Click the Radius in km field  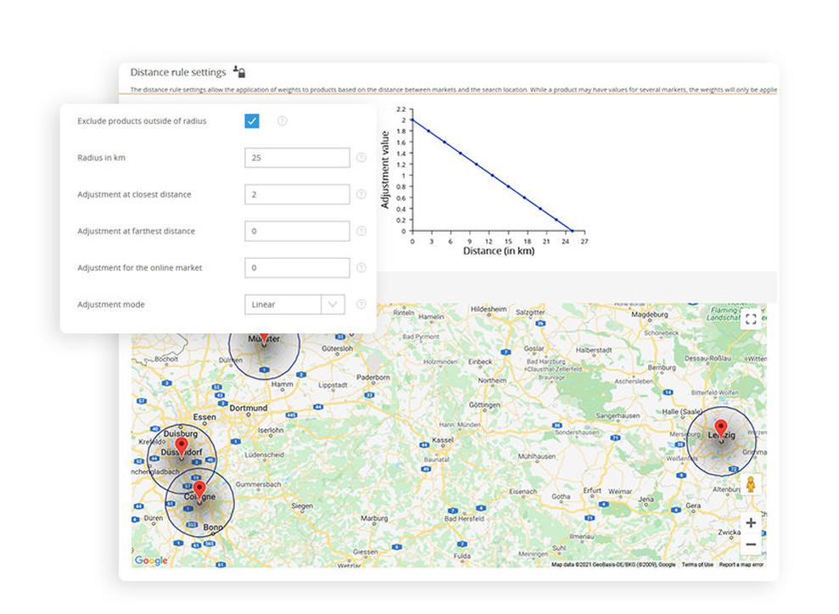(x=297, y=158)
